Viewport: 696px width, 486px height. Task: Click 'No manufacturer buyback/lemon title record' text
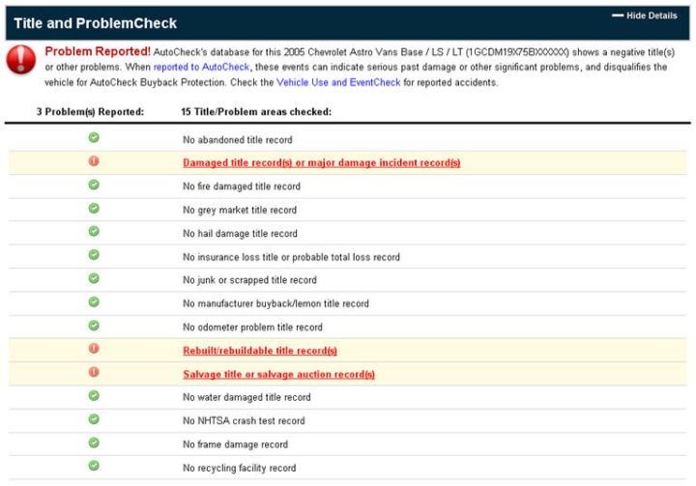(x=275, y=303)
